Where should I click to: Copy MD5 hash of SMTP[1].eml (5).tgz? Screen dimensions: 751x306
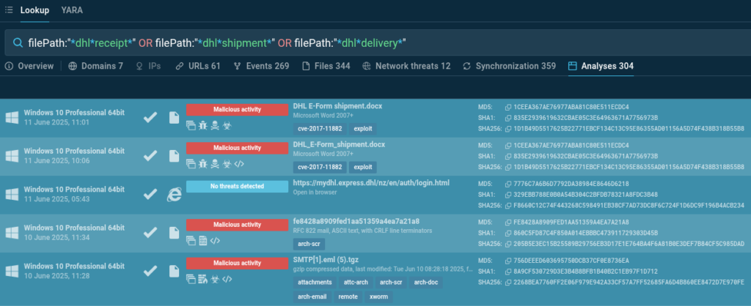tap(508, 261)
